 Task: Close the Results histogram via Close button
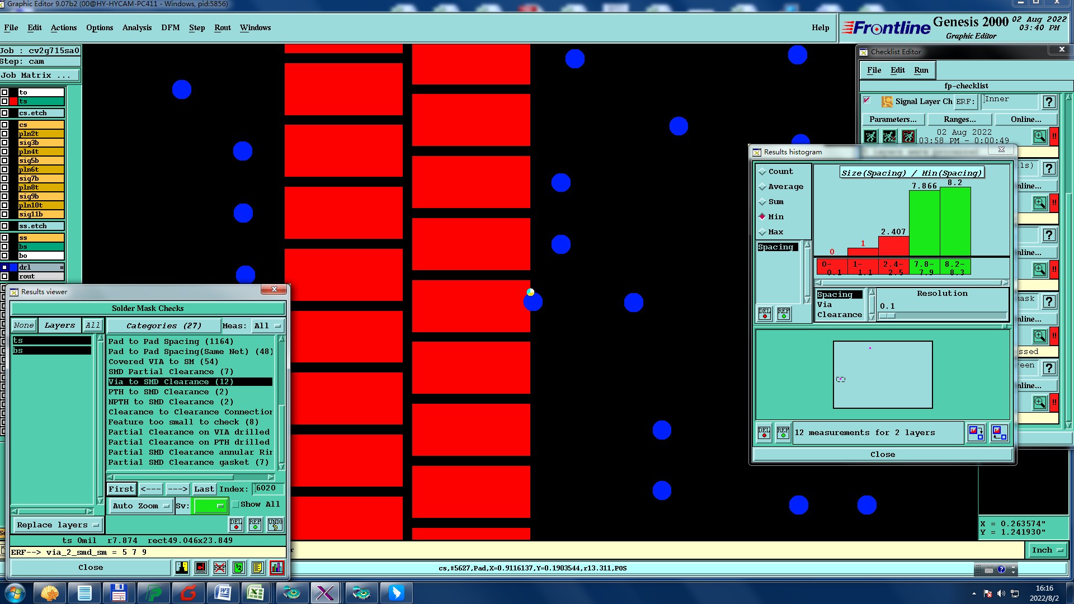point(883,455)
